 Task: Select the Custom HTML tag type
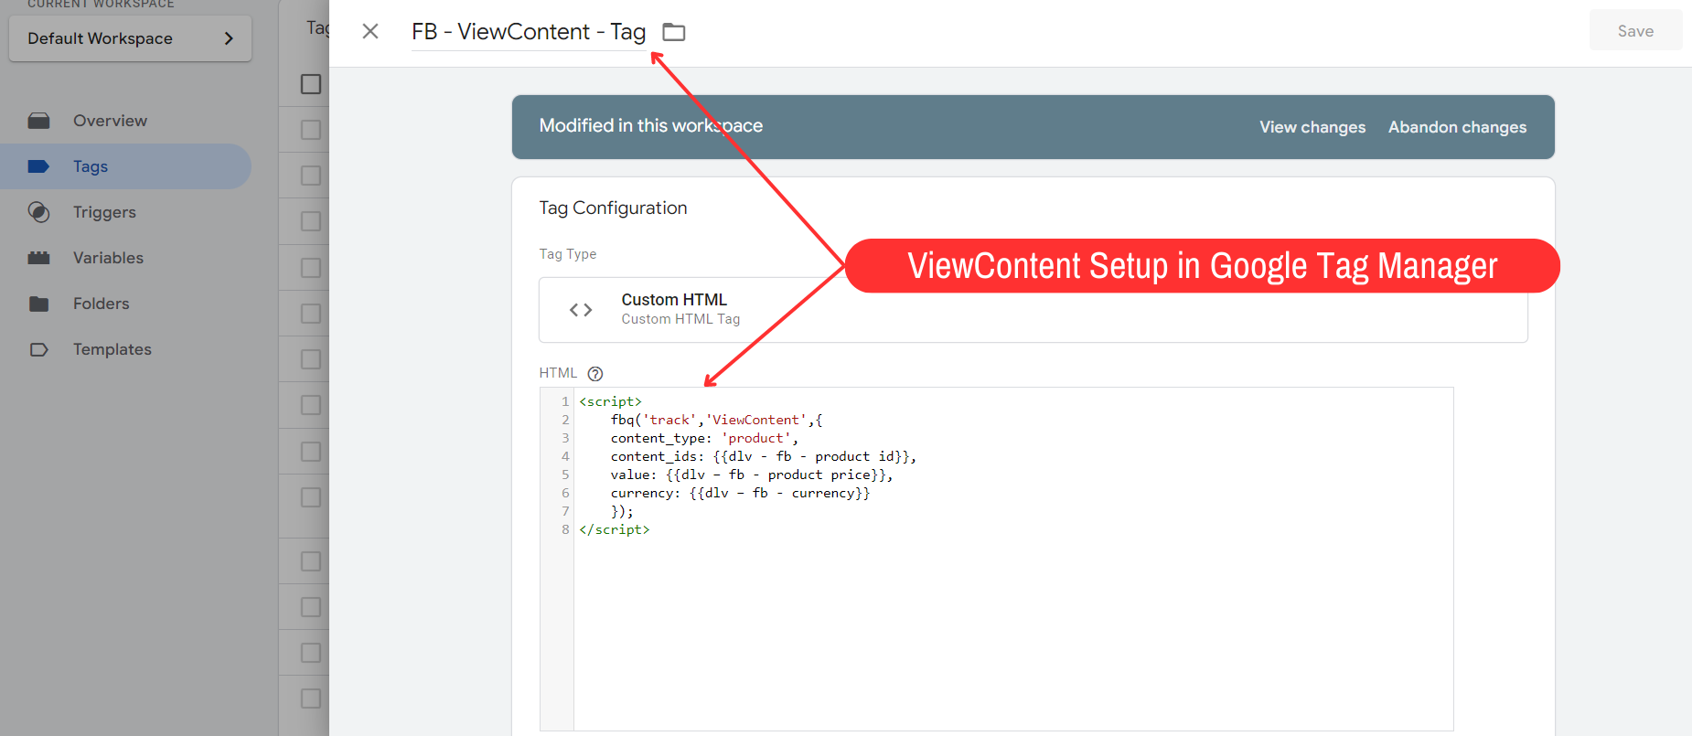click(1033, 310)
